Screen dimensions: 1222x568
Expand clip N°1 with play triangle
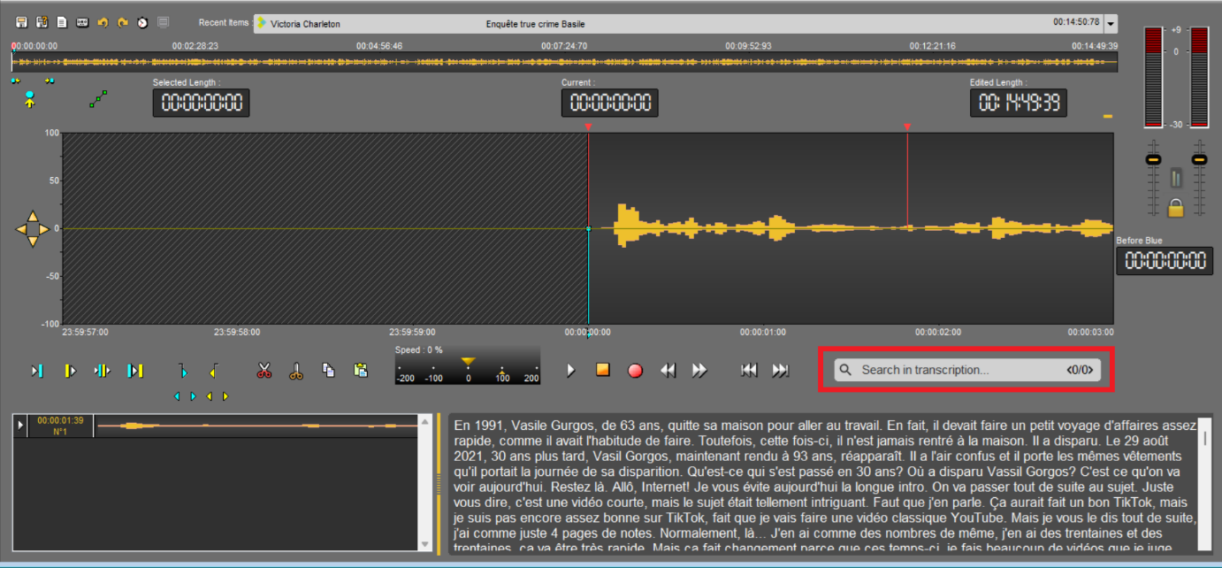pos(21,426)
